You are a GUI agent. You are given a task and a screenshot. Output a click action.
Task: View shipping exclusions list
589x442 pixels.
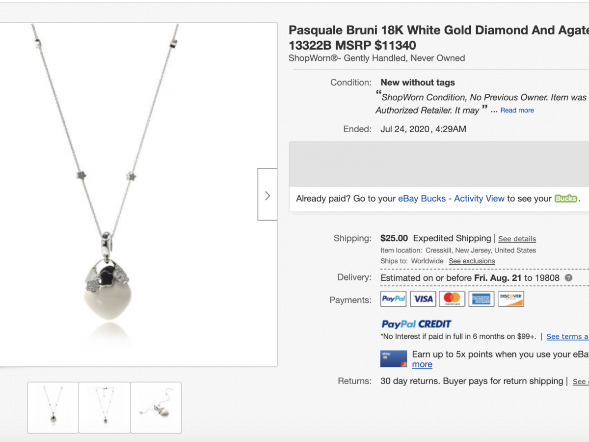(x=472, y=261)
